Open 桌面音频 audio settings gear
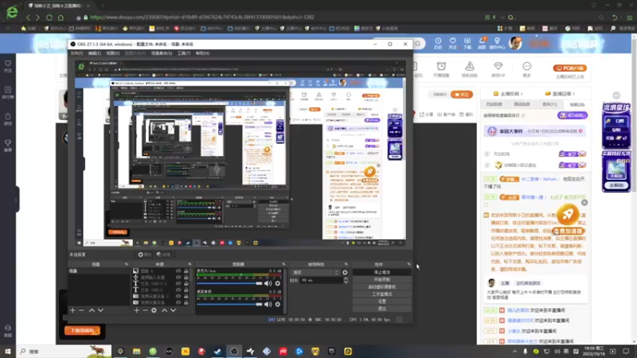The height and width of the screenshot is (358, 637). 278,305
